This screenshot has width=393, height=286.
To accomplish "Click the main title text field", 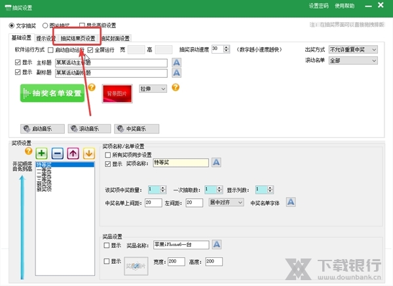I will (111, 63).
